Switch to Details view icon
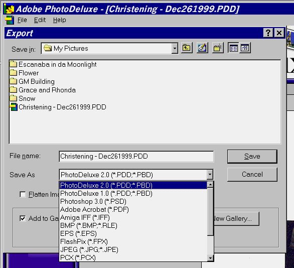 (x=245, y=48)
